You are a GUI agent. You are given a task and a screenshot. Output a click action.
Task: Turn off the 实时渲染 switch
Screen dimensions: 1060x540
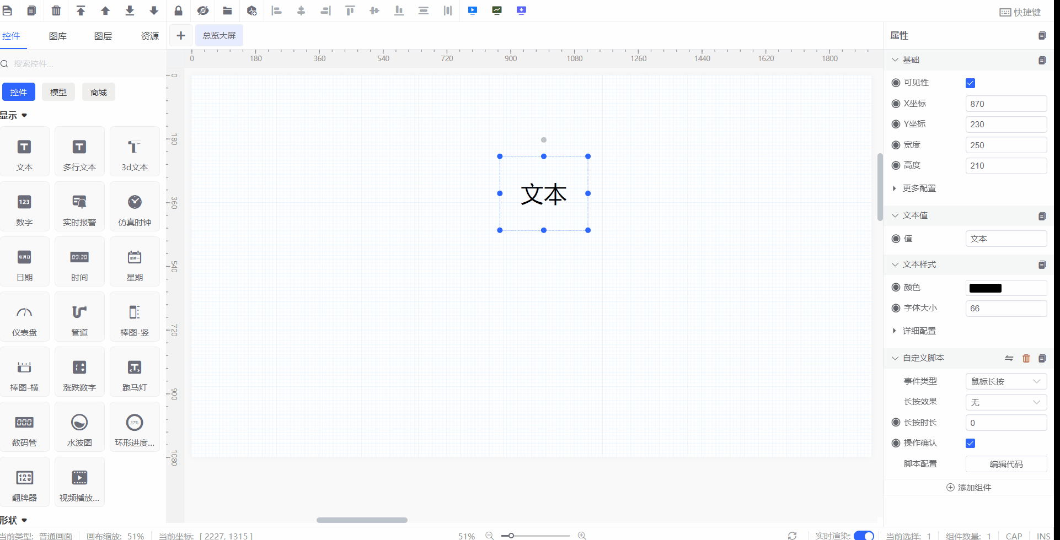[x=864, y=535]
